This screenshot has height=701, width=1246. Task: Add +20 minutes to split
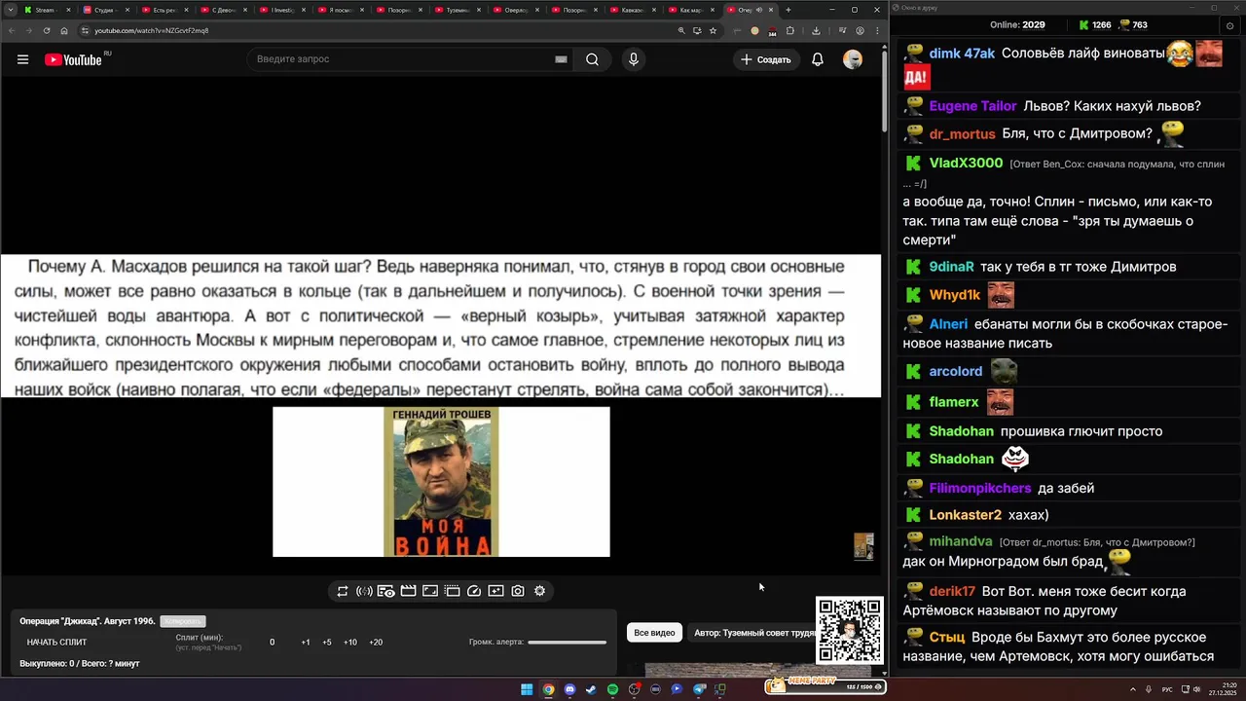[x=376, y=643]
